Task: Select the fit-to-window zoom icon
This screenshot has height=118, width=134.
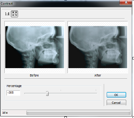Action: pos(15,14)
